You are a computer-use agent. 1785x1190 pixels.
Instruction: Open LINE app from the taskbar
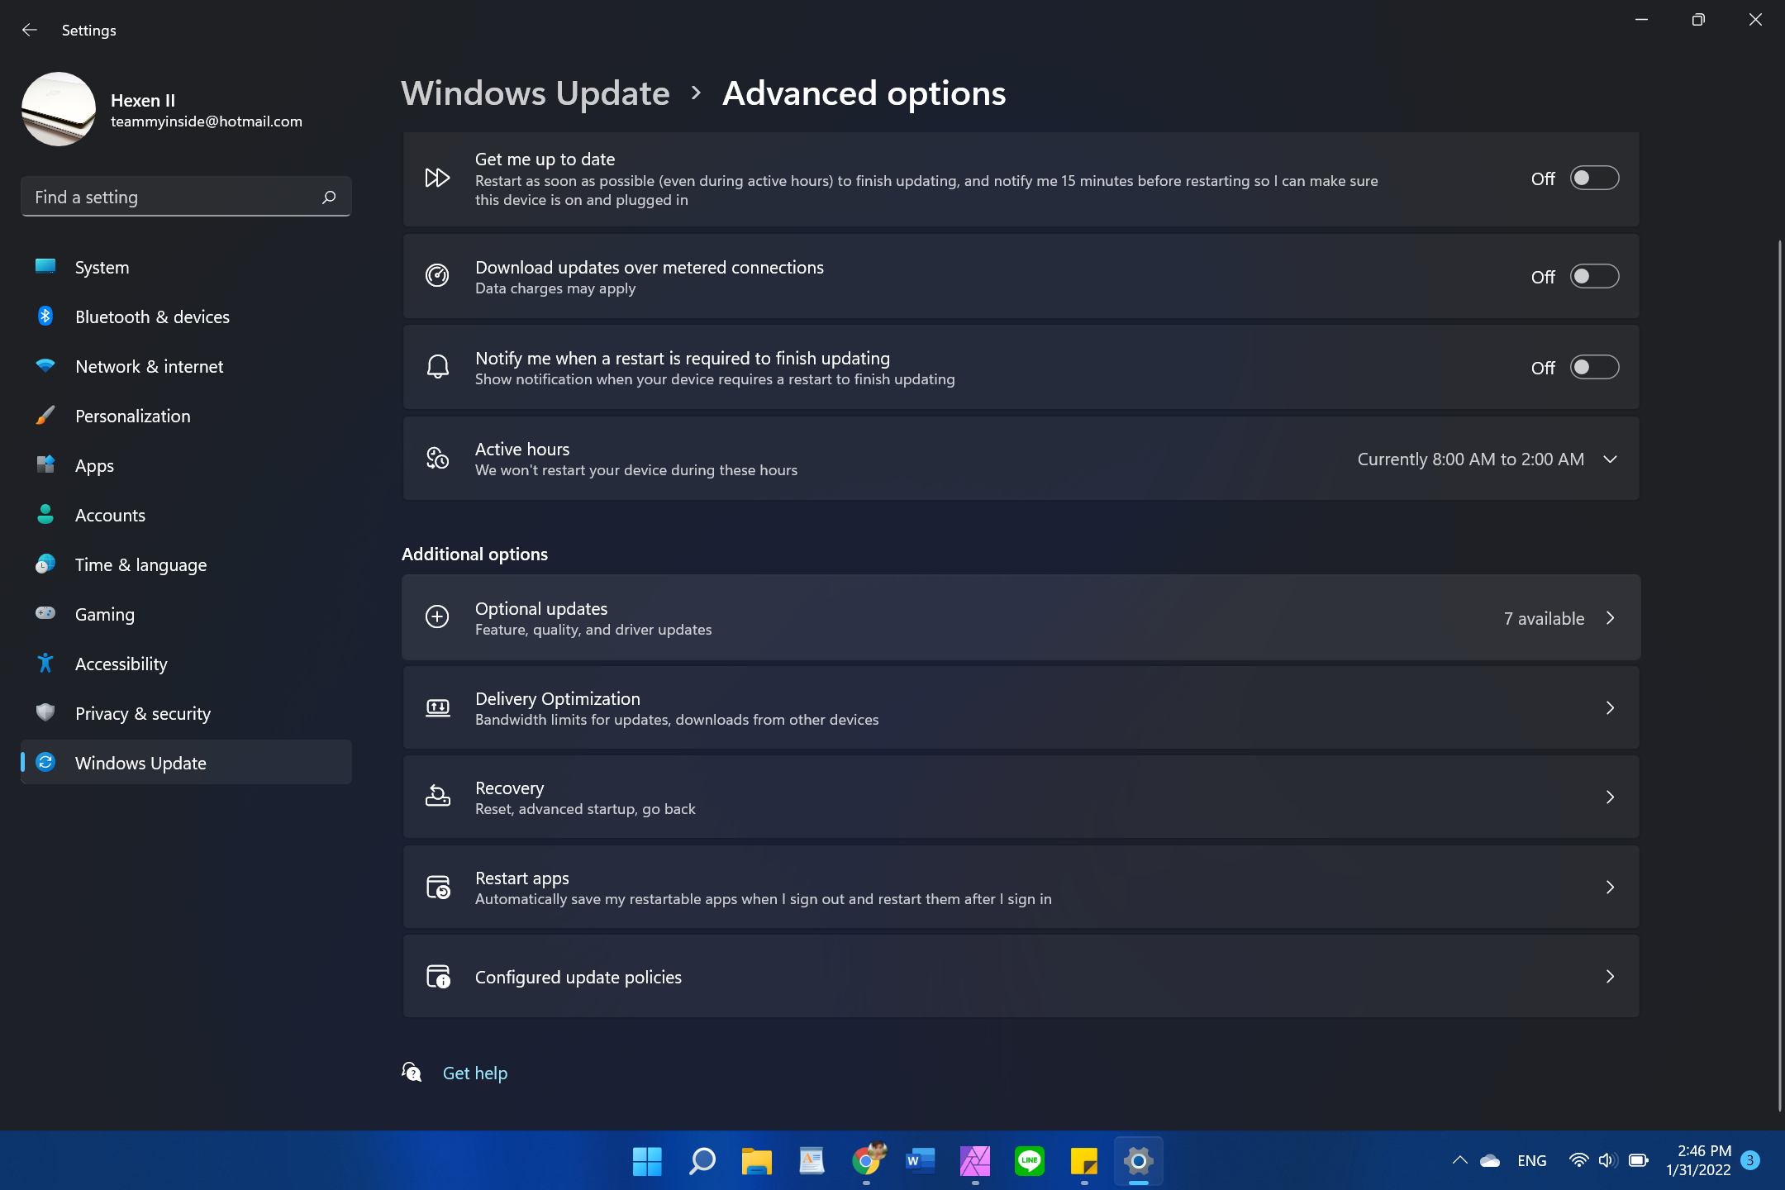pos(1029,1161)
